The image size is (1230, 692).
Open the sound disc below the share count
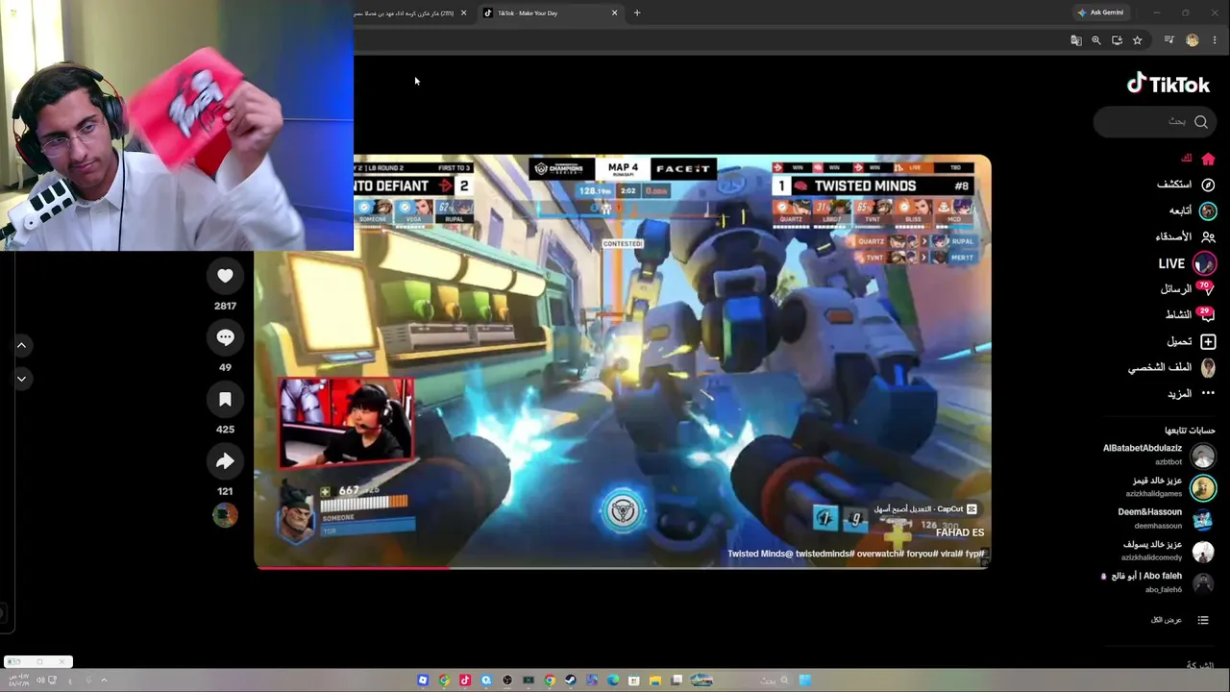[x=225, y=515]
